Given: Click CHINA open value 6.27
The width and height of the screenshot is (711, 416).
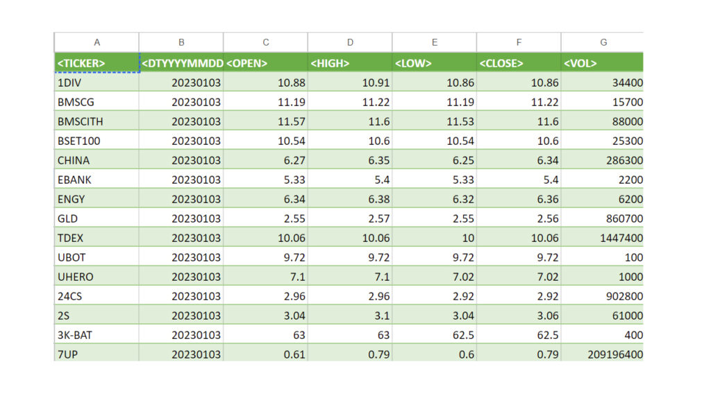Looking at the screenshot, I should [x=265, y=160].
